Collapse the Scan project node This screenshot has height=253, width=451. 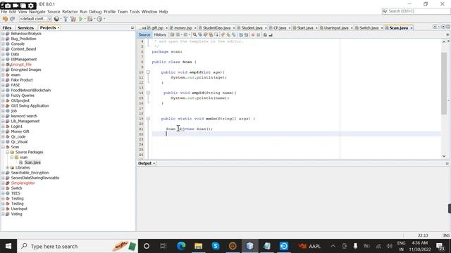[x=3, y=147]
